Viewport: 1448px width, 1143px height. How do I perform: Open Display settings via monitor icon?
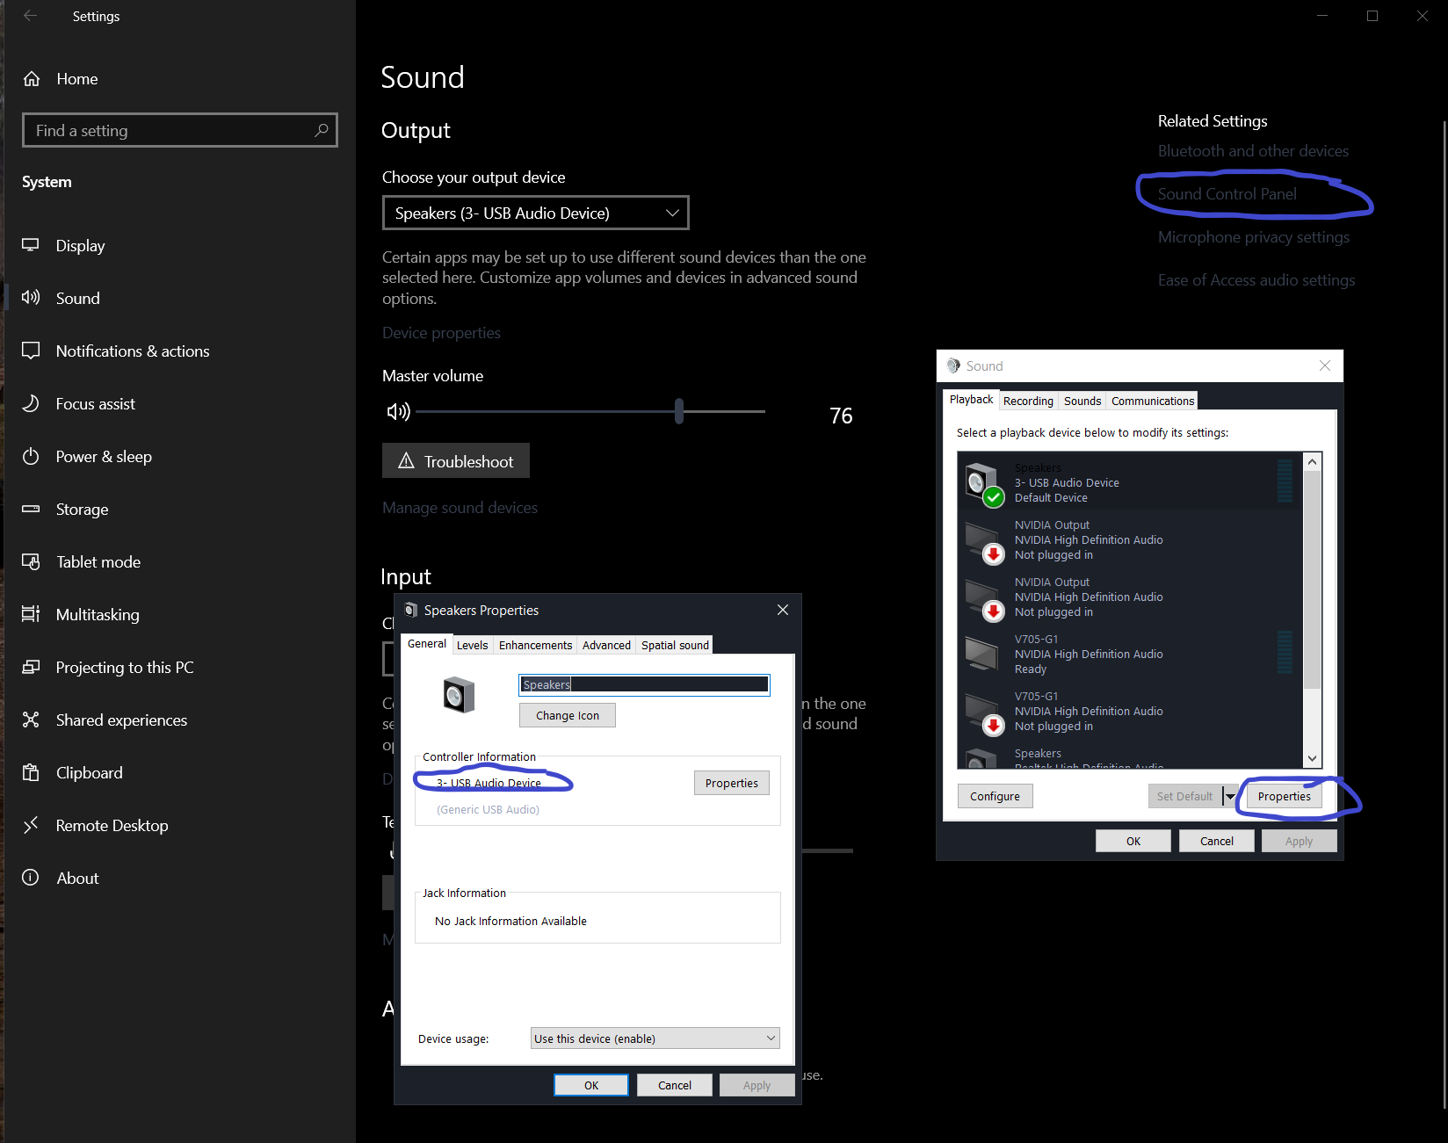[x=31, y=245]
